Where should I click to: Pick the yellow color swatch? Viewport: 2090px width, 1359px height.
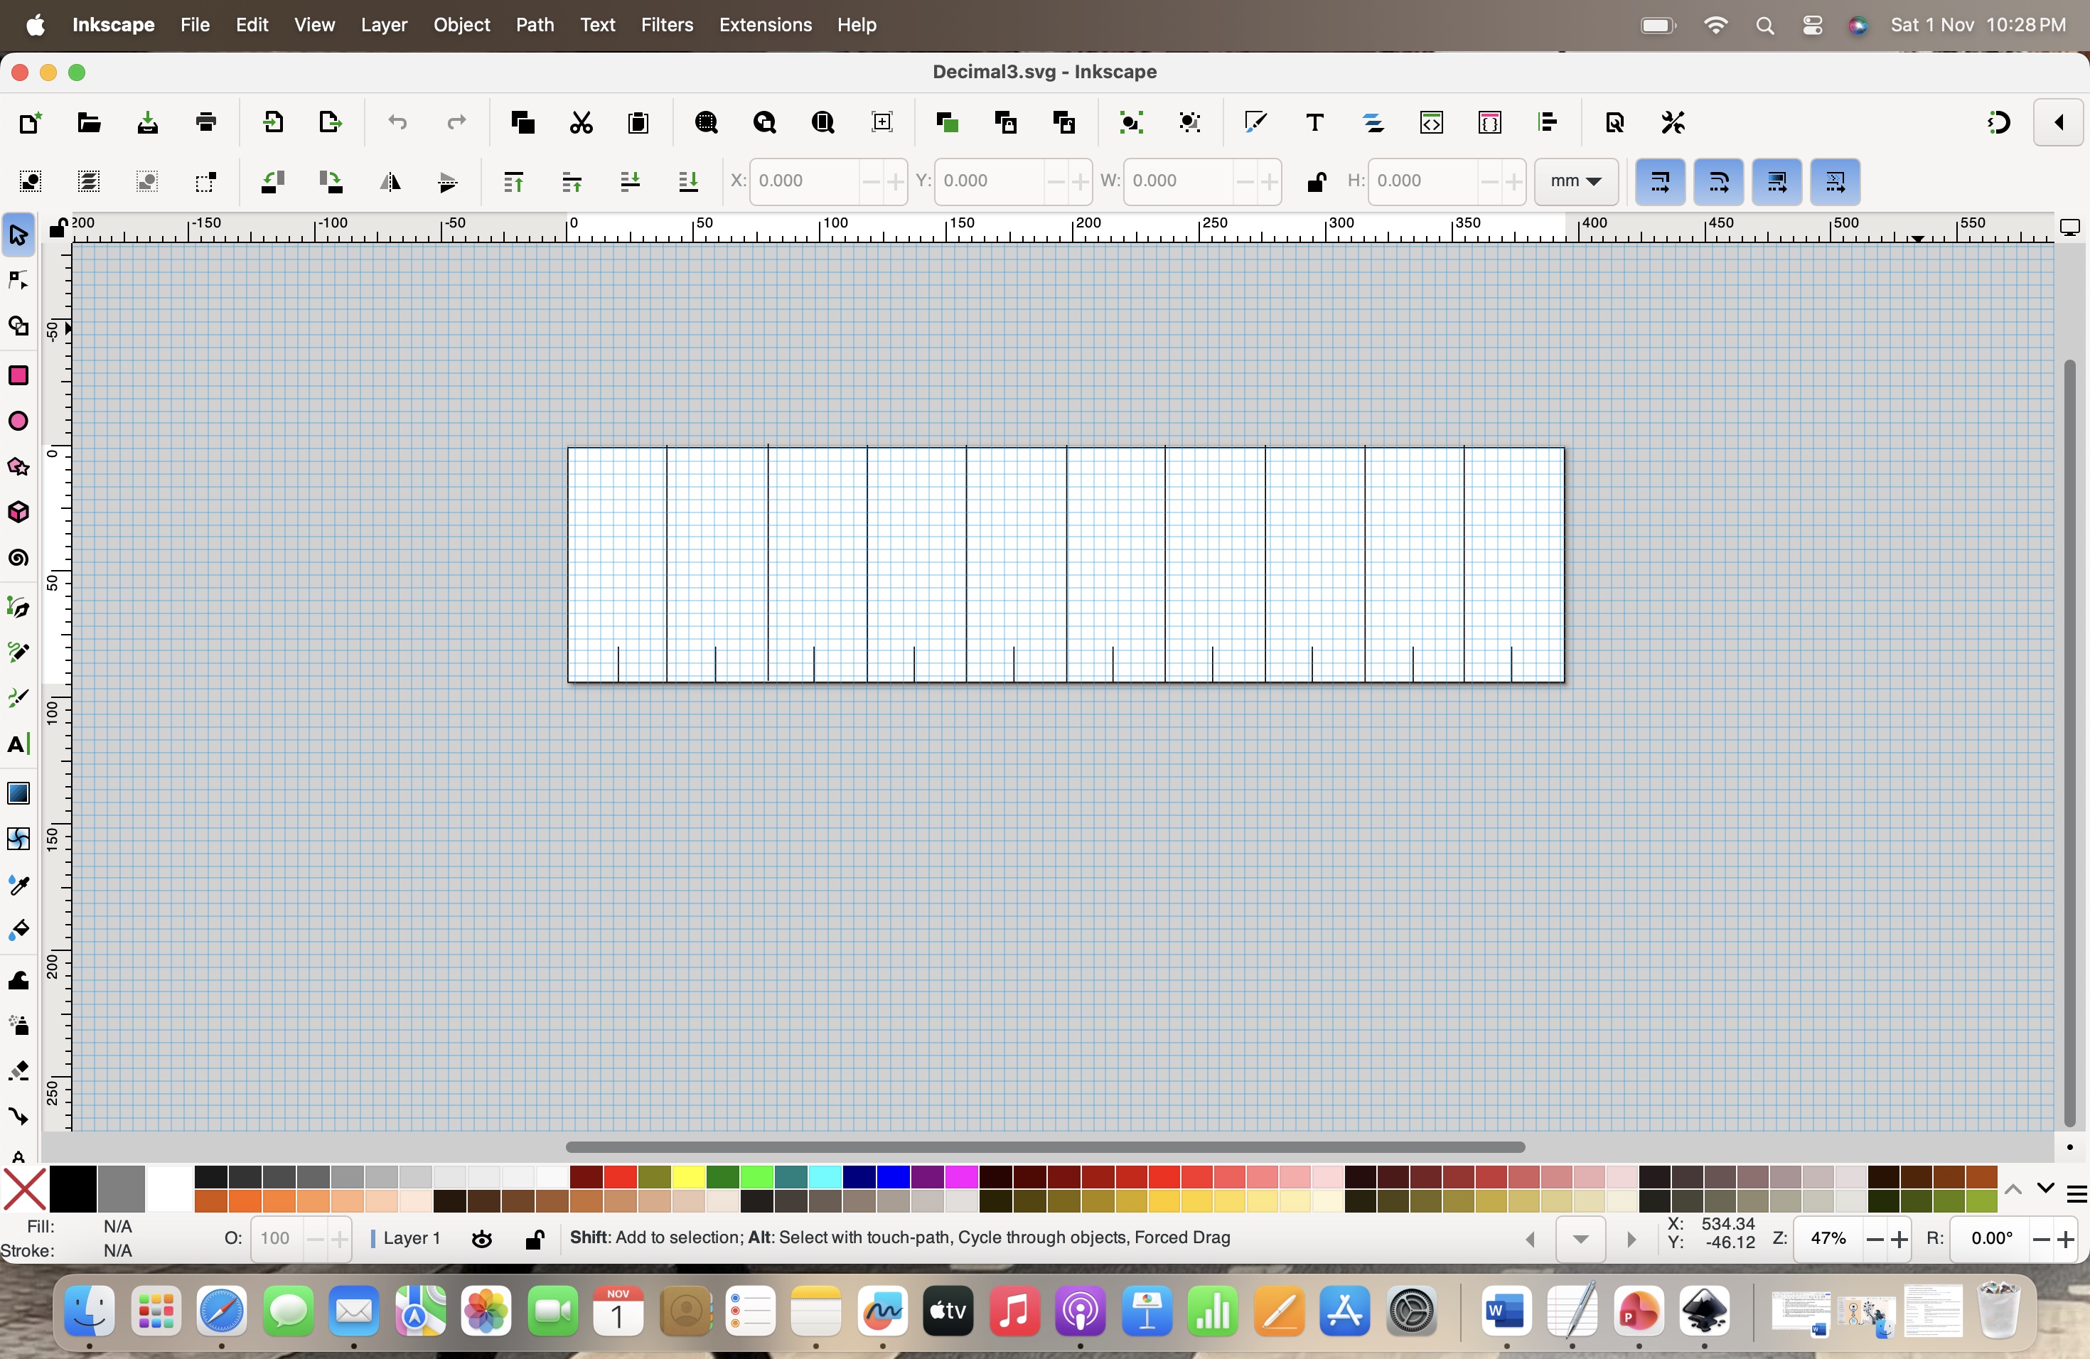pyautogui.click(x=690, y=1176)
